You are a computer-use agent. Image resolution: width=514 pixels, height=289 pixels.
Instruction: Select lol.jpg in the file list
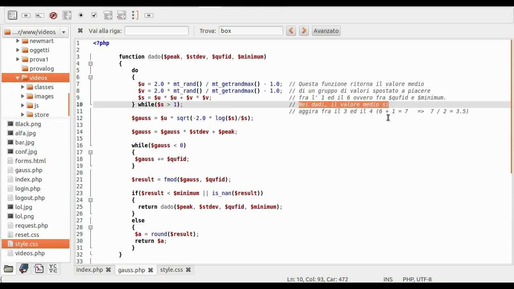(24, 207)
